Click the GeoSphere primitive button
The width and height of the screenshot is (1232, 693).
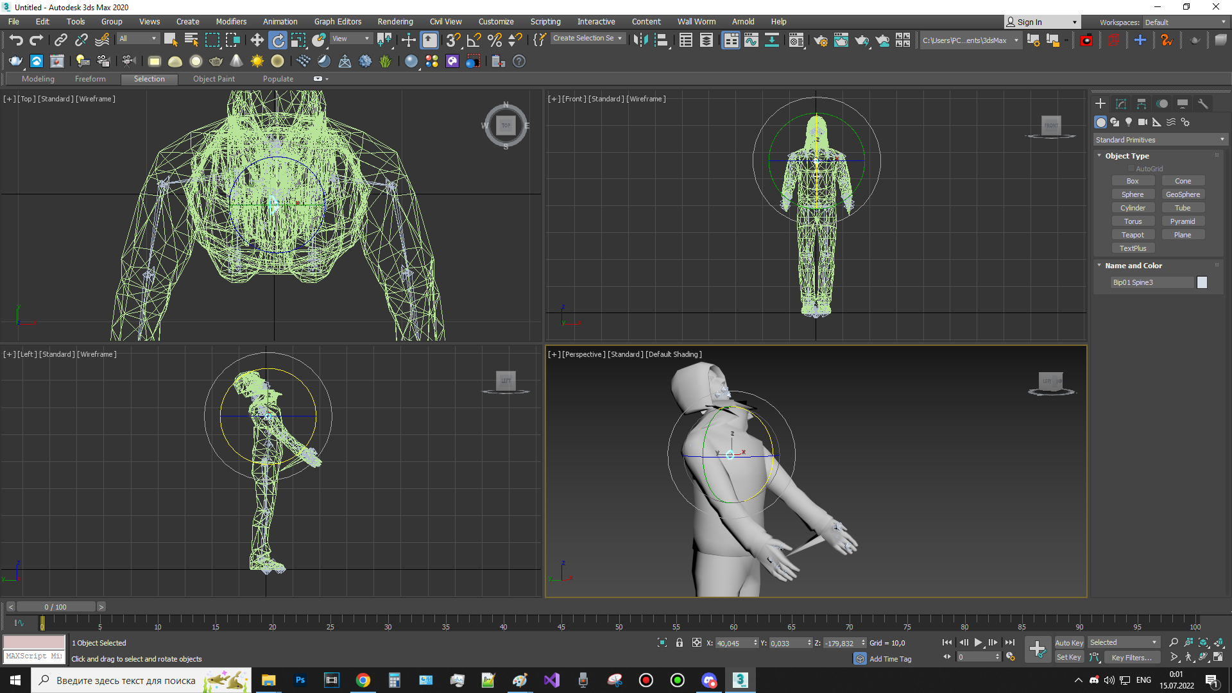coord(1183,194)
